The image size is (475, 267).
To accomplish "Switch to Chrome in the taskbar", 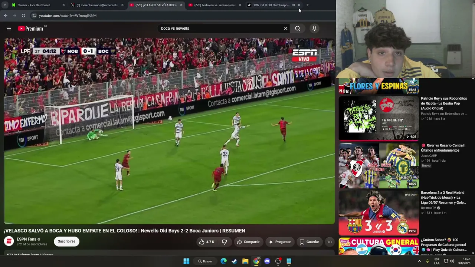I will click(x=256, y=261).
